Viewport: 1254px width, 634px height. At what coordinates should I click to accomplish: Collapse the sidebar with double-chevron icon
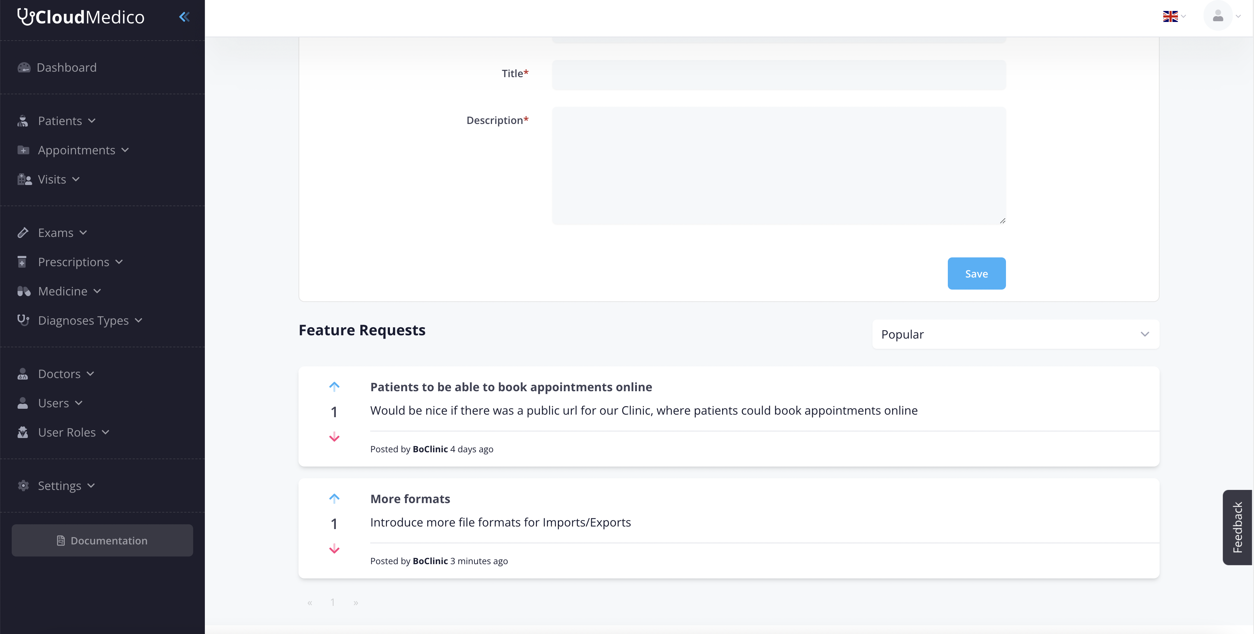pos(184,17)
